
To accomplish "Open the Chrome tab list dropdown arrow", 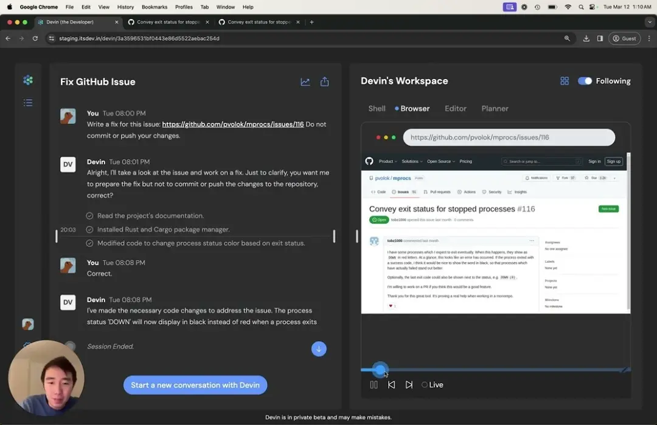I will (x=649, y=22).
